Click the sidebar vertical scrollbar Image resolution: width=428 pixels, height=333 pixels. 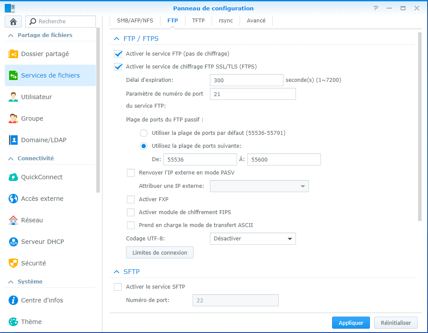click(98, 110)
